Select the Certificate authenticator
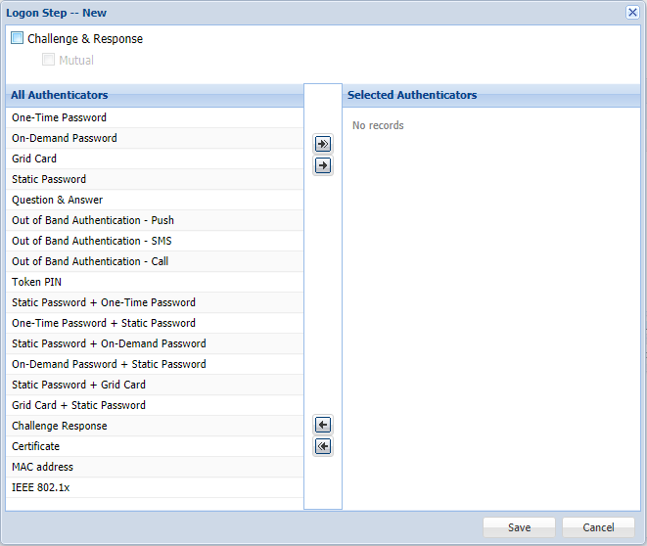647x546 pixels. 35,446
